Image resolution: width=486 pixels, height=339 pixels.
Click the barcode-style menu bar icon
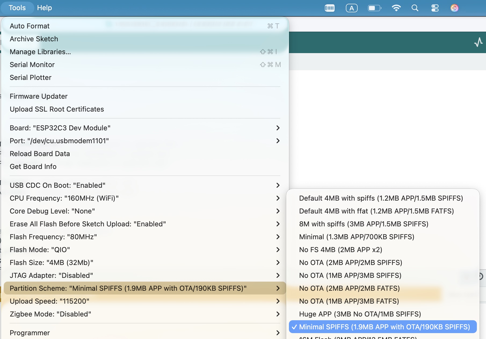329,8
